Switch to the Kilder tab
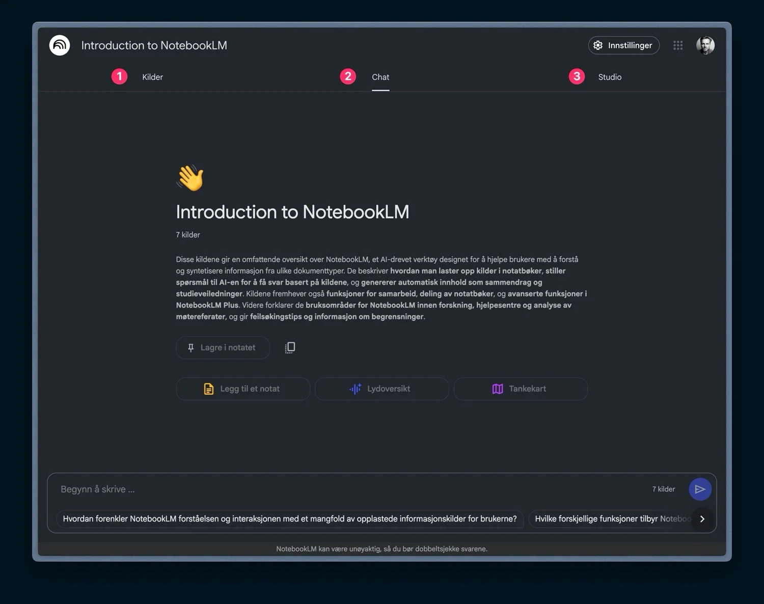Viewport: 764px width, 604px height. point(152,77)
